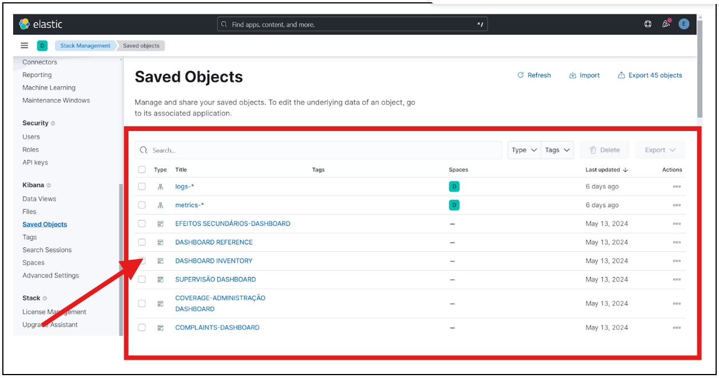This screenshot has width=719, height=378.
Task: Expand the Tags filter dropdown
Action: tap(557, 150)
